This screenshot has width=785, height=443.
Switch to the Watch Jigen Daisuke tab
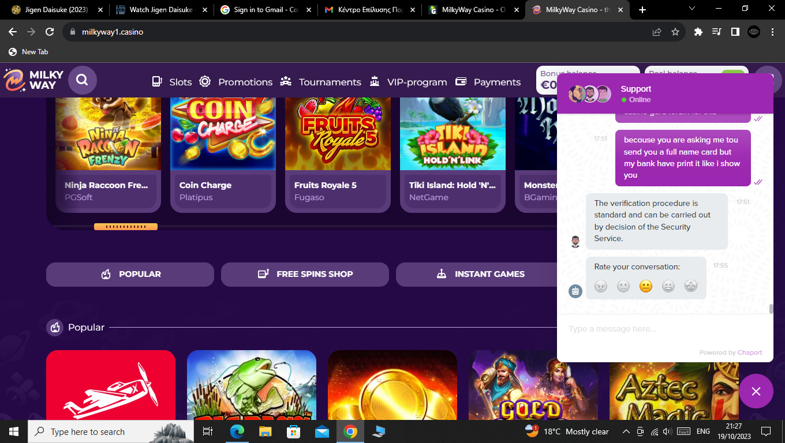(160, 10)
